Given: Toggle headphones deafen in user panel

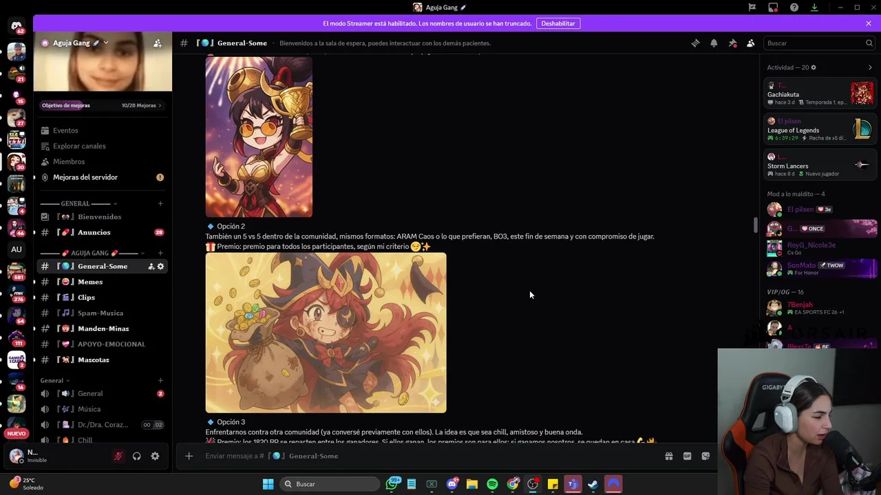Looking at the screenshot, I should pyautogui.click(x=136, y=456).
